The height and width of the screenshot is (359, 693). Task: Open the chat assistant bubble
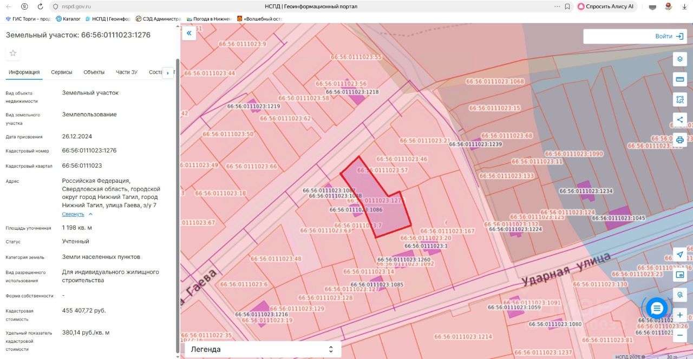(x=657, y=308)
